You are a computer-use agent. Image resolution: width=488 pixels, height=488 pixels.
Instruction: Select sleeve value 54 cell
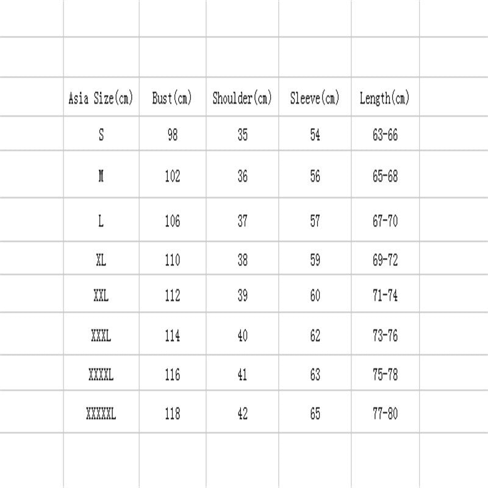pyautogui.click(x=315, y=135)
